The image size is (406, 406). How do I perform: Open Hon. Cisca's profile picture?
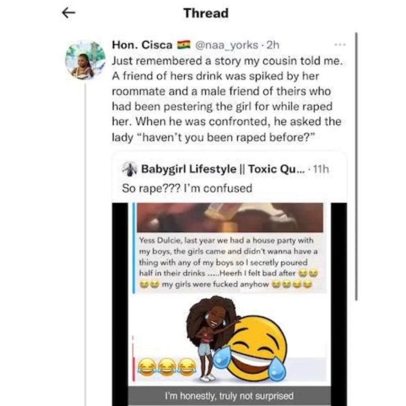(85, 60)
